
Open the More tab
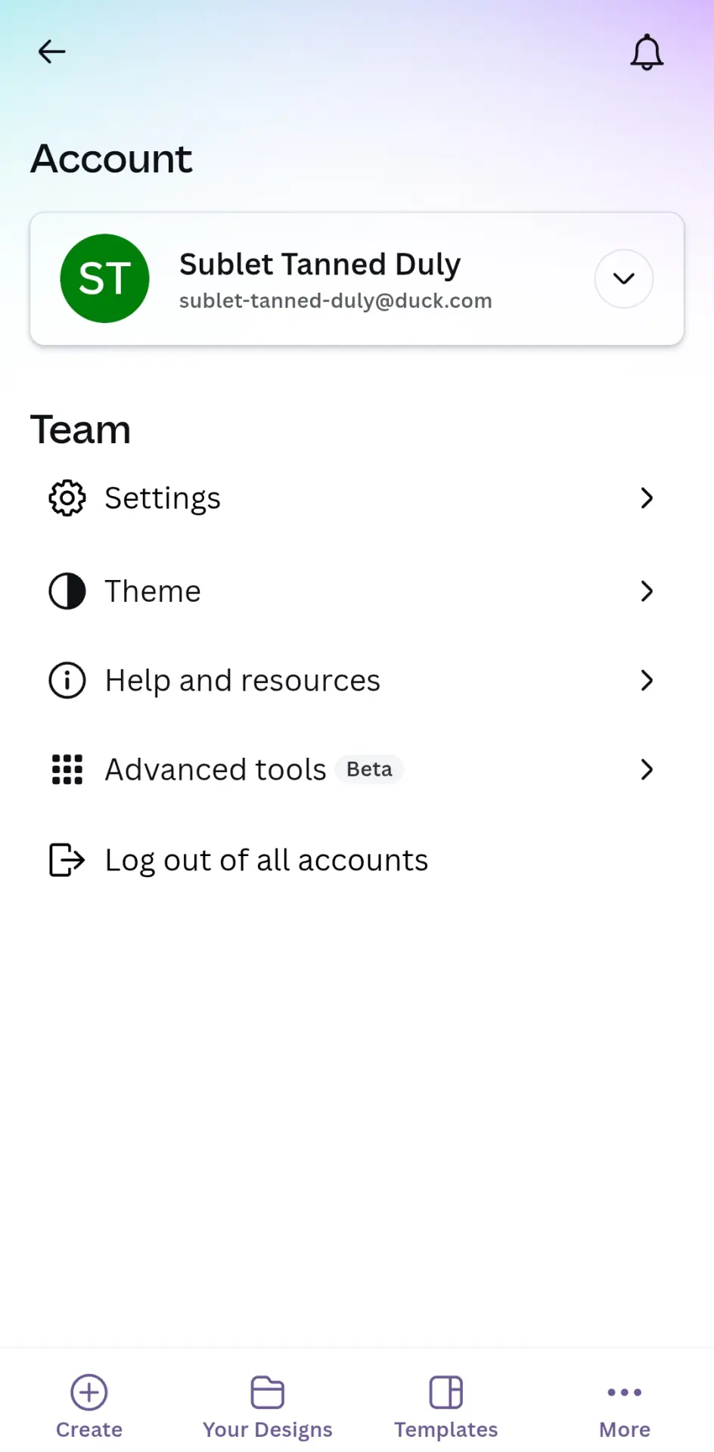click(625, 1407)
